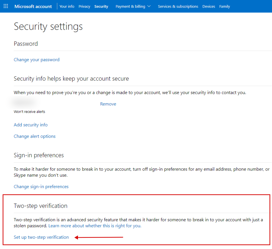Click the Change your password link
The image size is (272, 249).
click(37, 60)
